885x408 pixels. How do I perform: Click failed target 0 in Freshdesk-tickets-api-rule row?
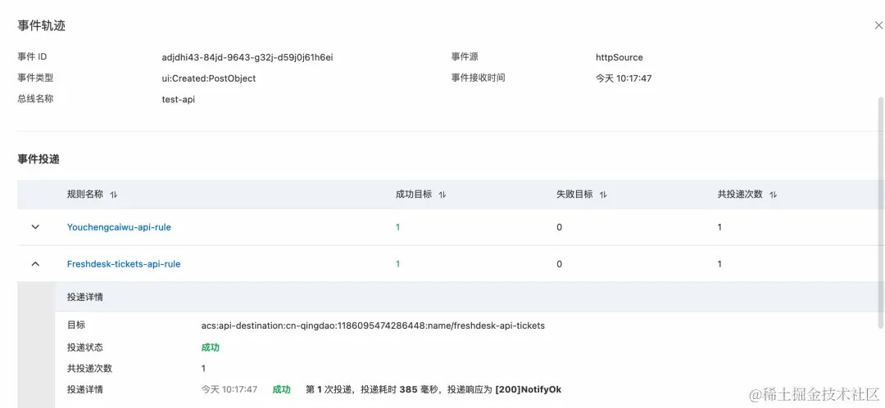pos(560,264)
